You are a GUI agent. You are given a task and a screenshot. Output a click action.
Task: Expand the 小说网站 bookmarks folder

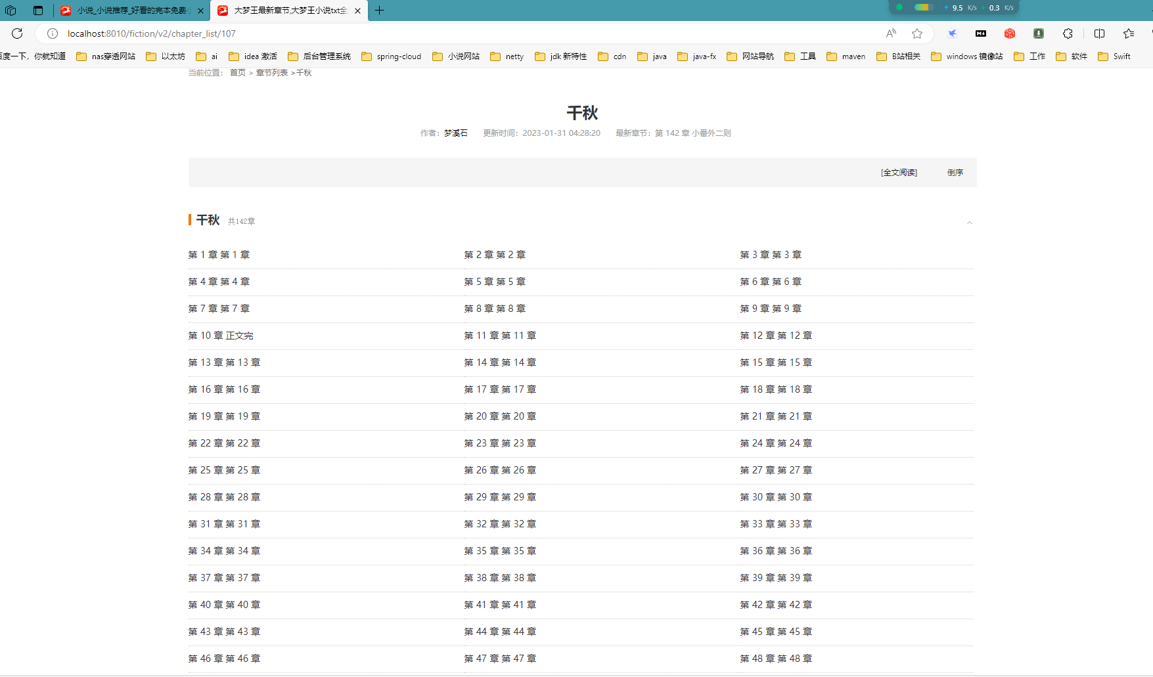click(456, 56)
